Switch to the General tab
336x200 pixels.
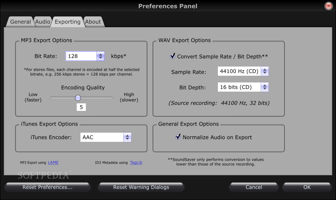(x=21, y=22)
